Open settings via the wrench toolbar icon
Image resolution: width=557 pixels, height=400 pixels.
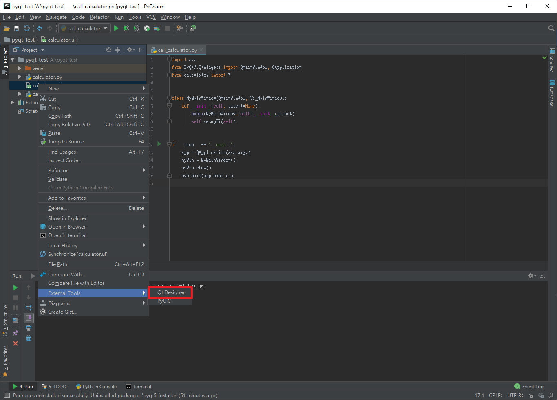pos(180,28)
